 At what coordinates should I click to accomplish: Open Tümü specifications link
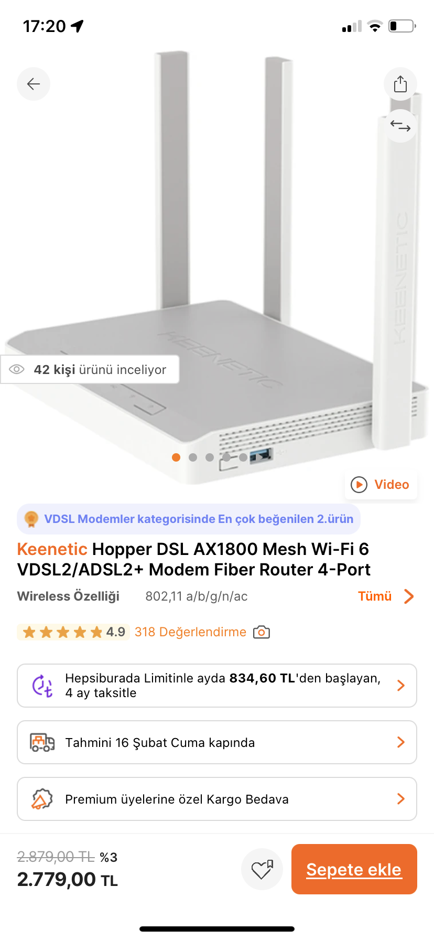[375, 596]
